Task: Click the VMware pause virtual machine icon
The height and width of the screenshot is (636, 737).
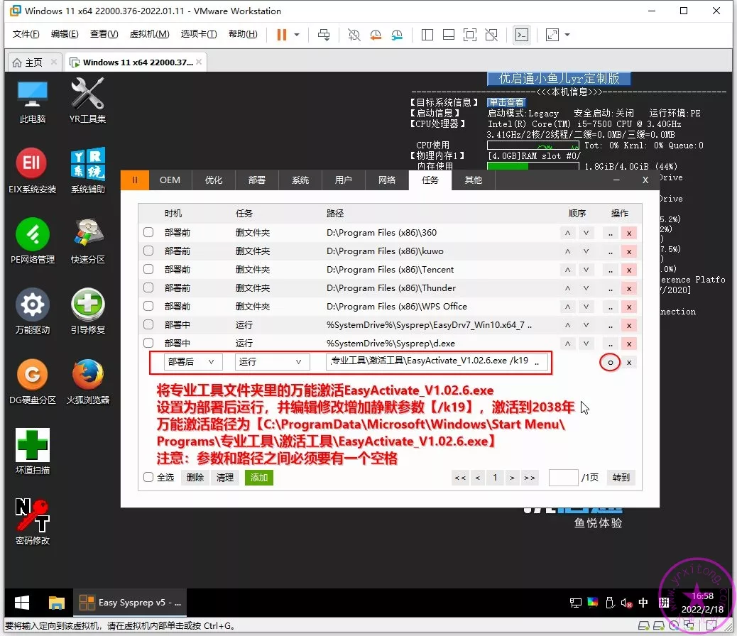Action: 282,34
